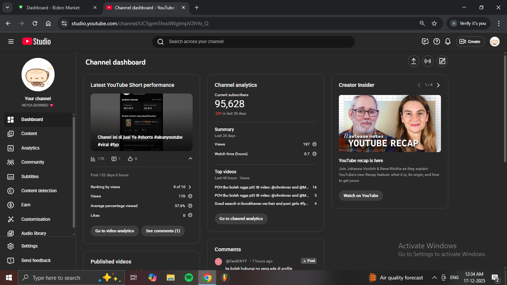Screen dimensions: 507x285
Task: Click the Search across your channel field
Action: [253, 42]
